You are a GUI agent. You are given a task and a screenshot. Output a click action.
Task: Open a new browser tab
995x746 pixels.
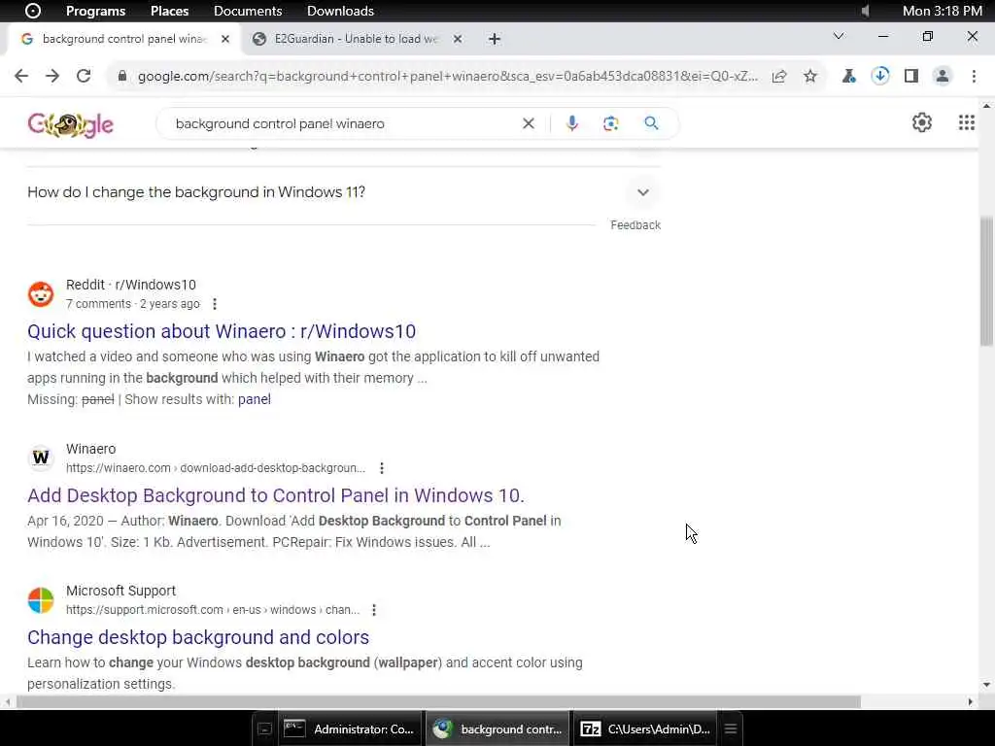495,39
